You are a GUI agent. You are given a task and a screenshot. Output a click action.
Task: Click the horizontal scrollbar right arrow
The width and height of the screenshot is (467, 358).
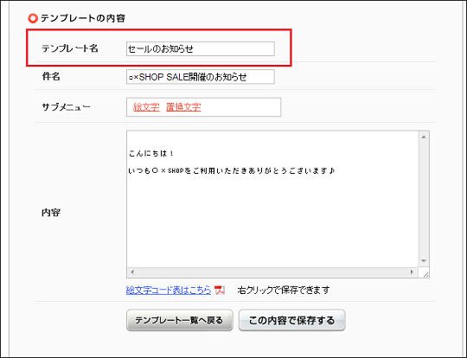(x=413, y=272)
